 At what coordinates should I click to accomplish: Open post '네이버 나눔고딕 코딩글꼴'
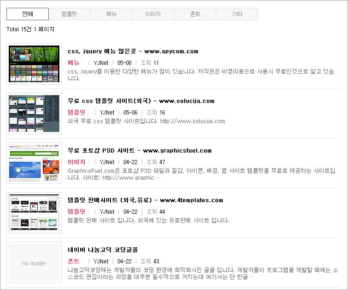click(103, 250)
